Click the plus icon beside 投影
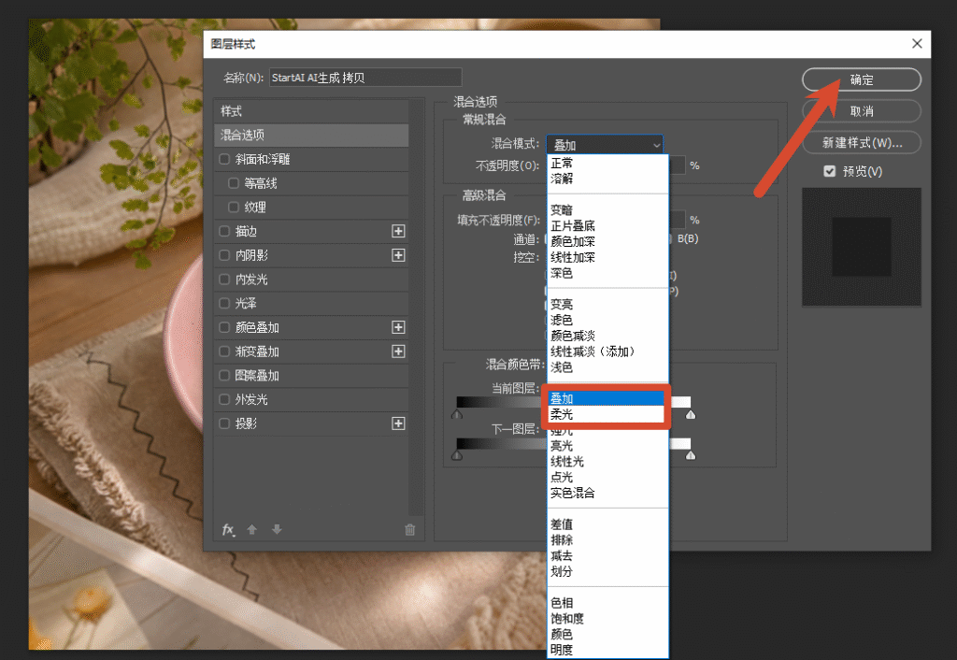 click(398, 423)
